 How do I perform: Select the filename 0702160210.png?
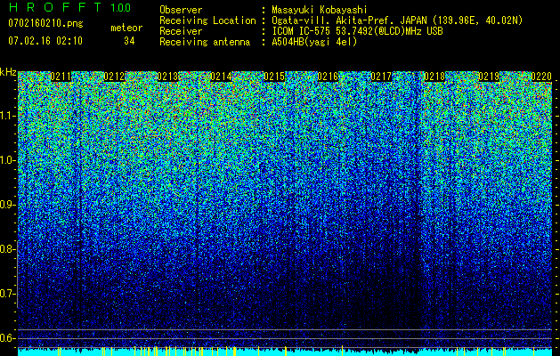click(45, 24)
